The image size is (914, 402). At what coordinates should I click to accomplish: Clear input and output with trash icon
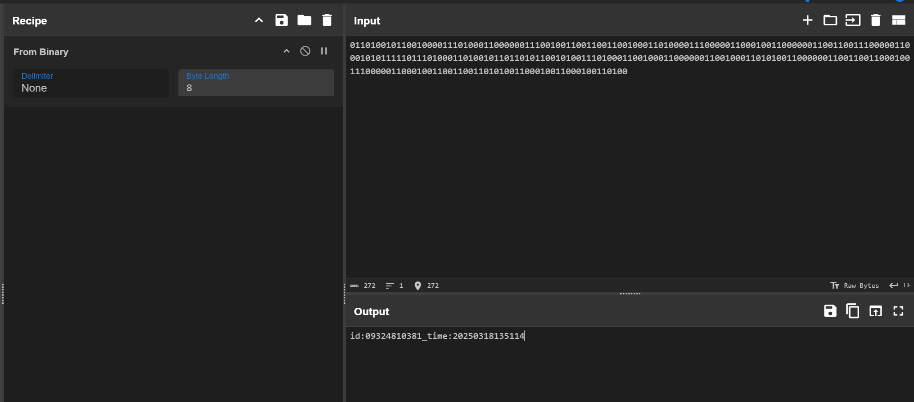[876, 20]
